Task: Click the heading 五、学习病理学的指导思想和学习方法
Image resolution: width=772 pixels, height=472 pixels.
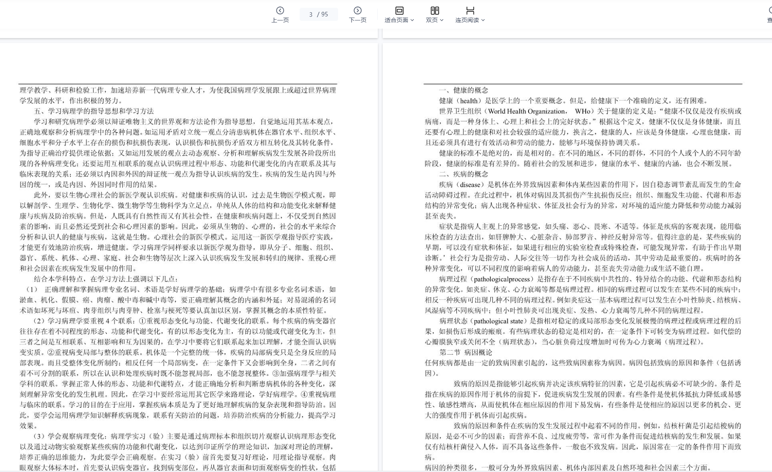Action: pos(94,111)
